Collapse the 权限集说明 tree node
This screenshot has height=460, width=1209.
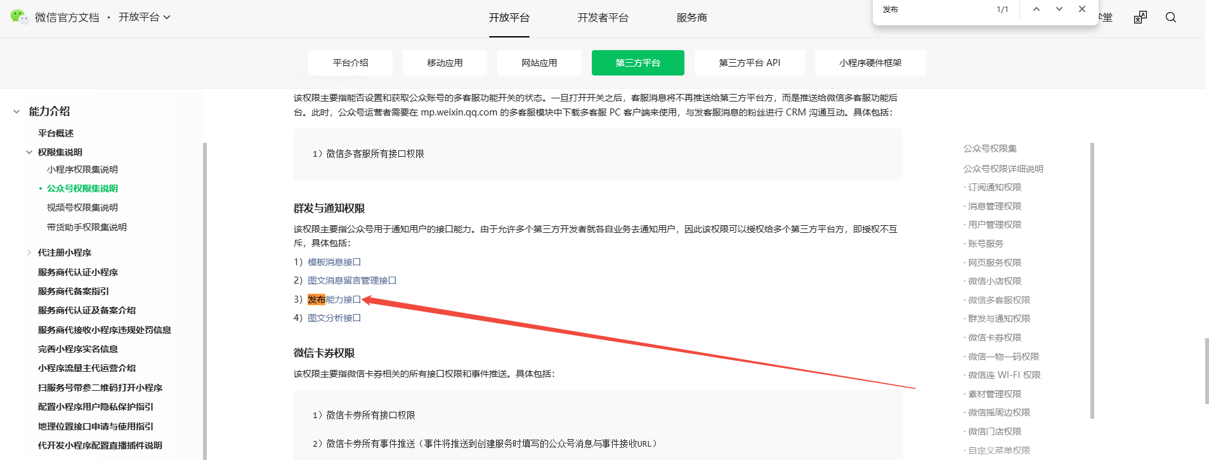[29, 152]
